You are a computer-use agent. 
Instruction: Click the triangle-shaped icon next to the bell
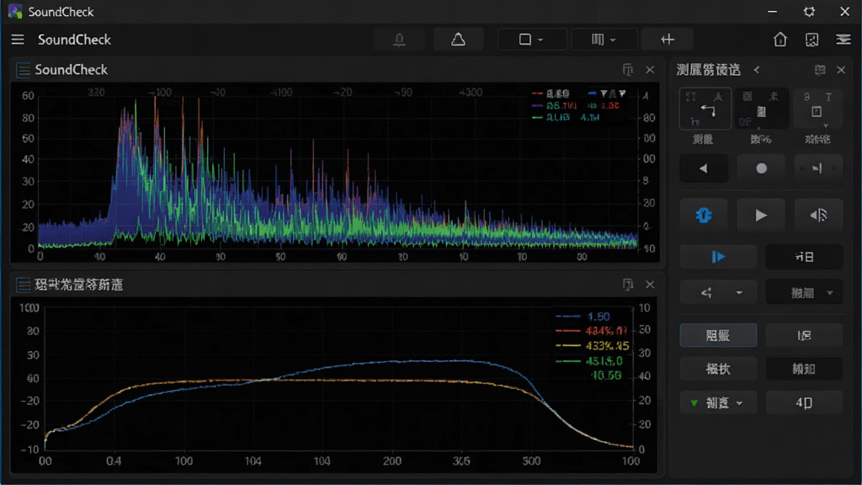click(458, 40)
